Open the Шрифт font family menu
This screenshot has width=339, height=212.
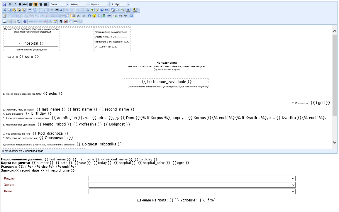tap(100, 4)
